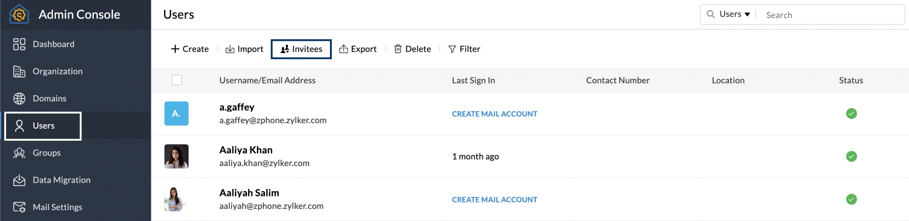909x221 pixels.
Task: Click the Delete trash can icon
Action: coord(398,49)
